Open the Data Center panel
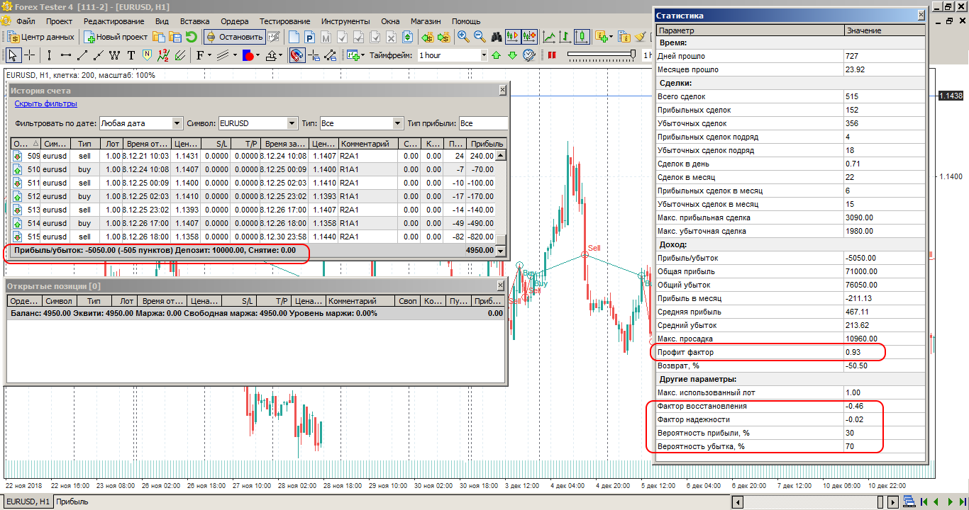Viewport: 969px width, 510px height. click(40, 35)
